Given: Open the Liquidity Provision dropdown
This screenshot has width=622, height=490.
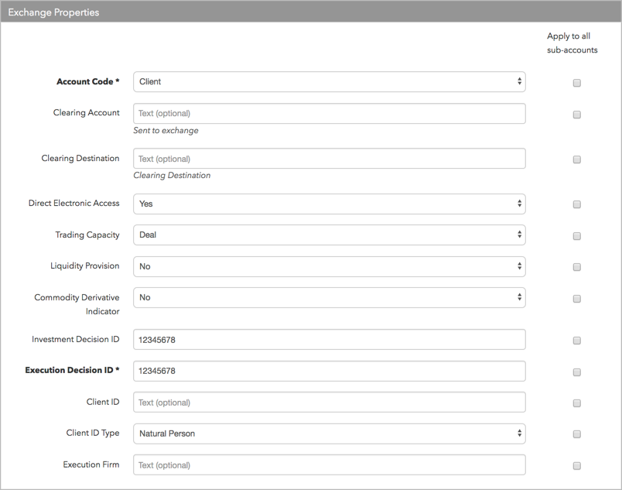Looking at the screenshot, I should pos(330,266).
